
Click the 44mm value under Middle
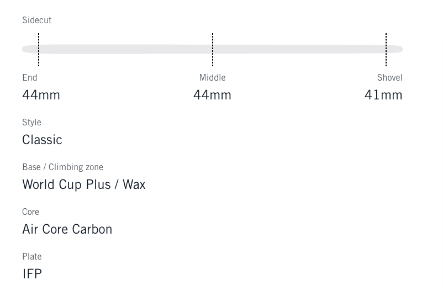tap(213, 95)
